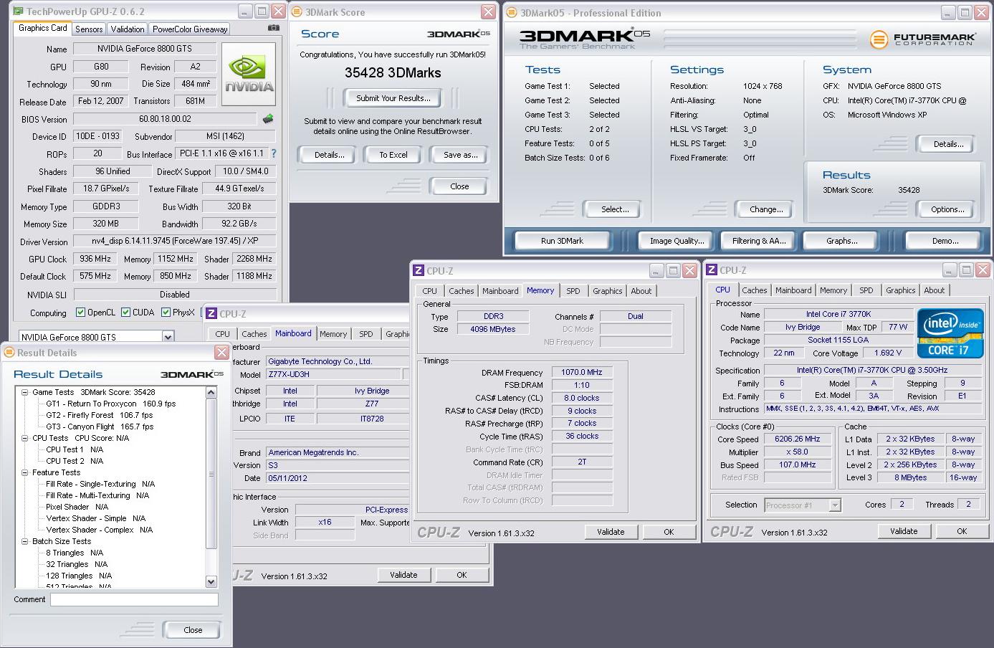The height and width of the screenshot is (648, 994).
Task: Click the Comment input field
Action: point(134,600)
